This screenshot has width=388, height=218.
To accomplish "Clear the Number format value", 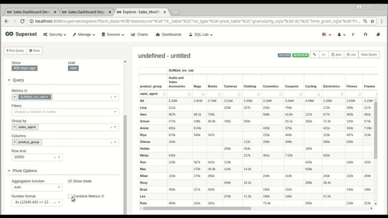I will pos(55,203).
